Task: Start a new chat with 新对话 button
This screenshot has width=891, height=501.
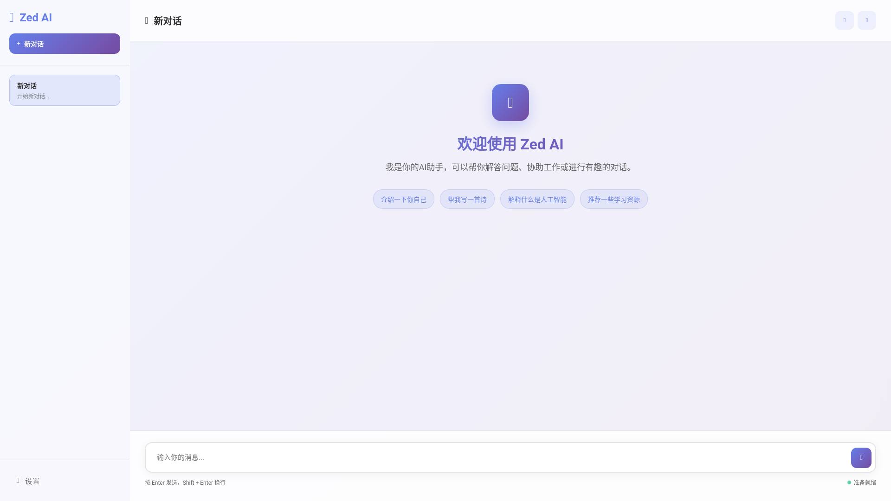Action: click(x=65, y=44)
